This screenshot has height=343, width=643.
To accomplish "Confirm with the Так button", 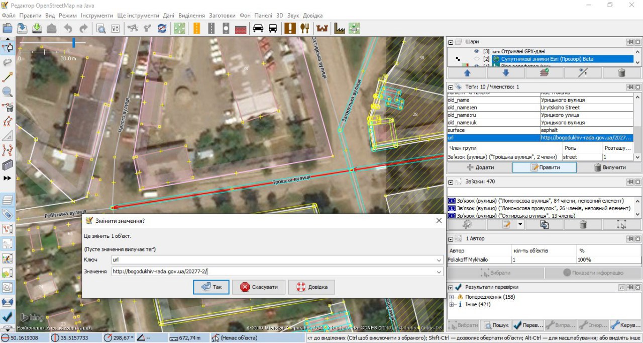I will click(x=211, y=287).
